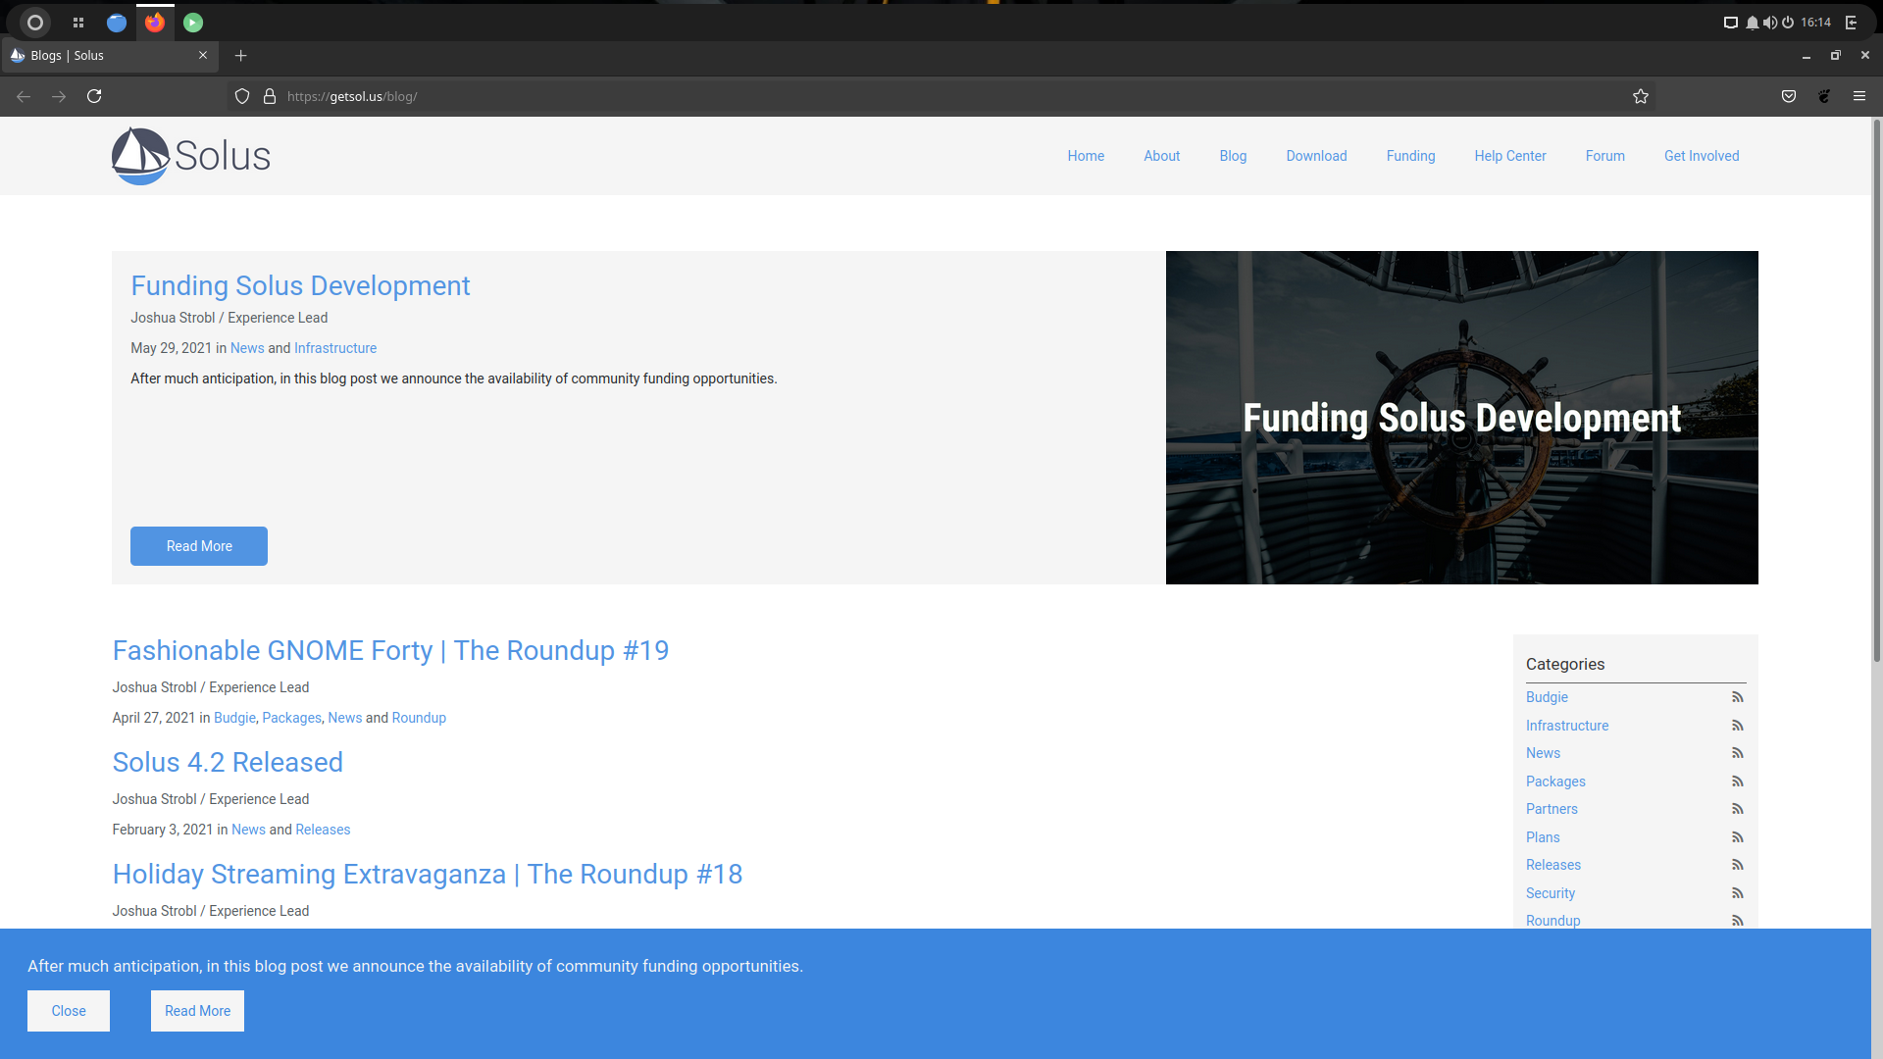This screenshot has width=1883, height=1059.
Task: Click the Solus sailboat logo
Action: 190,156
